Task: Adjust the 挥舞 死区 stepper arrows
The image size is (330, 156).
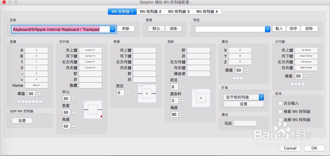Action: point(127,92)
